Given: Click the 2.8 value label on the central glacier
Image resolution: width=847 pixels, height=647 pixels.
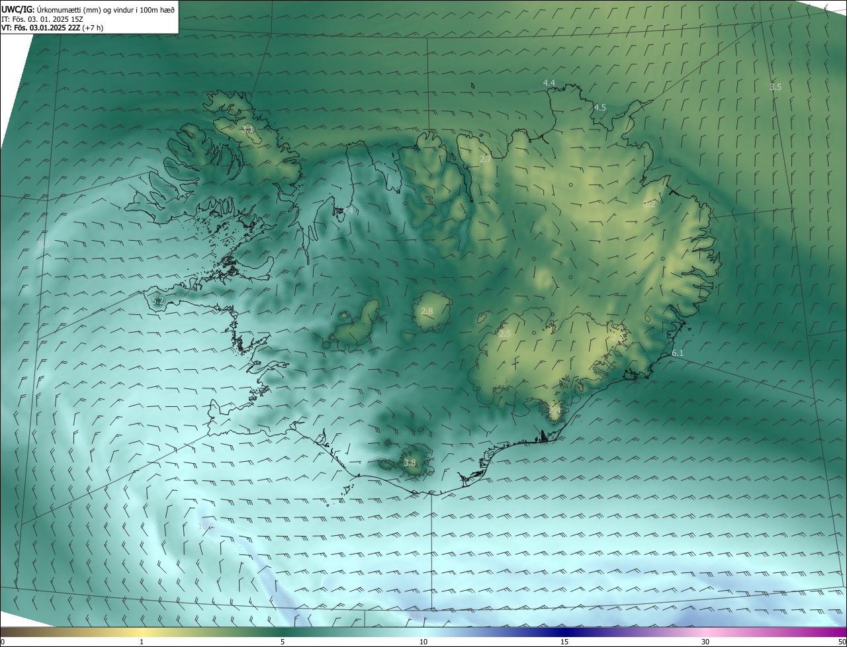Looking at the screenshot, I should pyautogui.click(x=427, y=312).
